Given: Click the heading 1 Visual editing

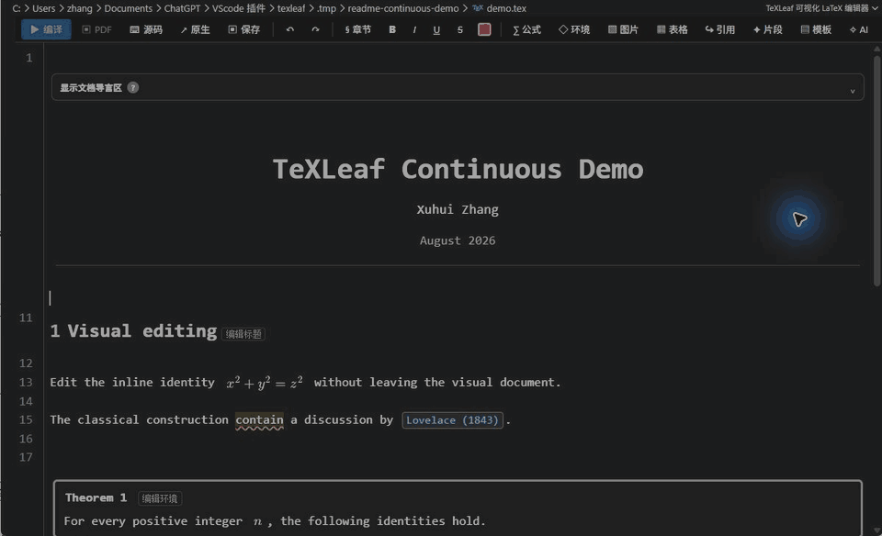Looking at the screenshot, I should [133, 331].
